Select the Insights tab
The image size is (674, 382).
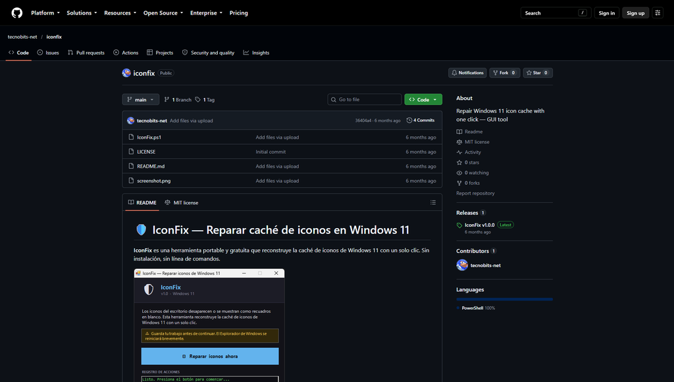[256, 53]
